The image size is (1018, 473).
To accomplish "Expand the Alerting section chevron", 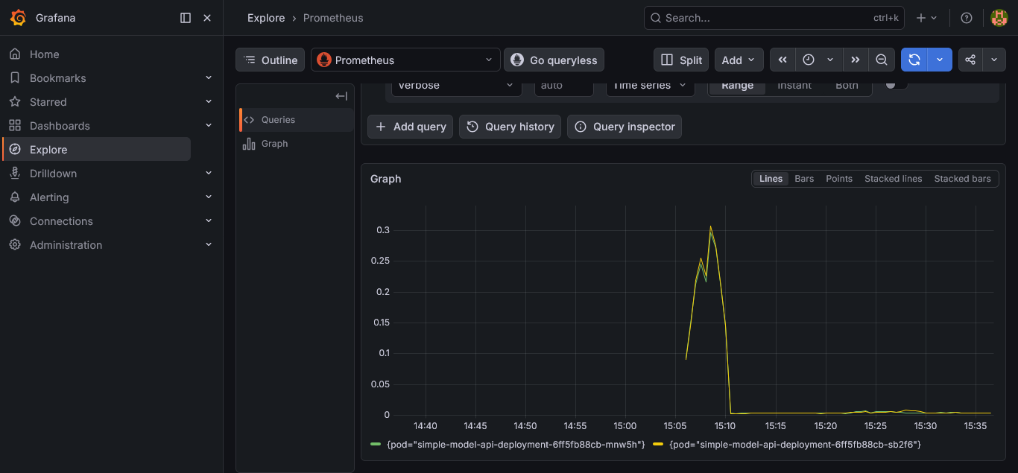I will [x=209, y=197].
